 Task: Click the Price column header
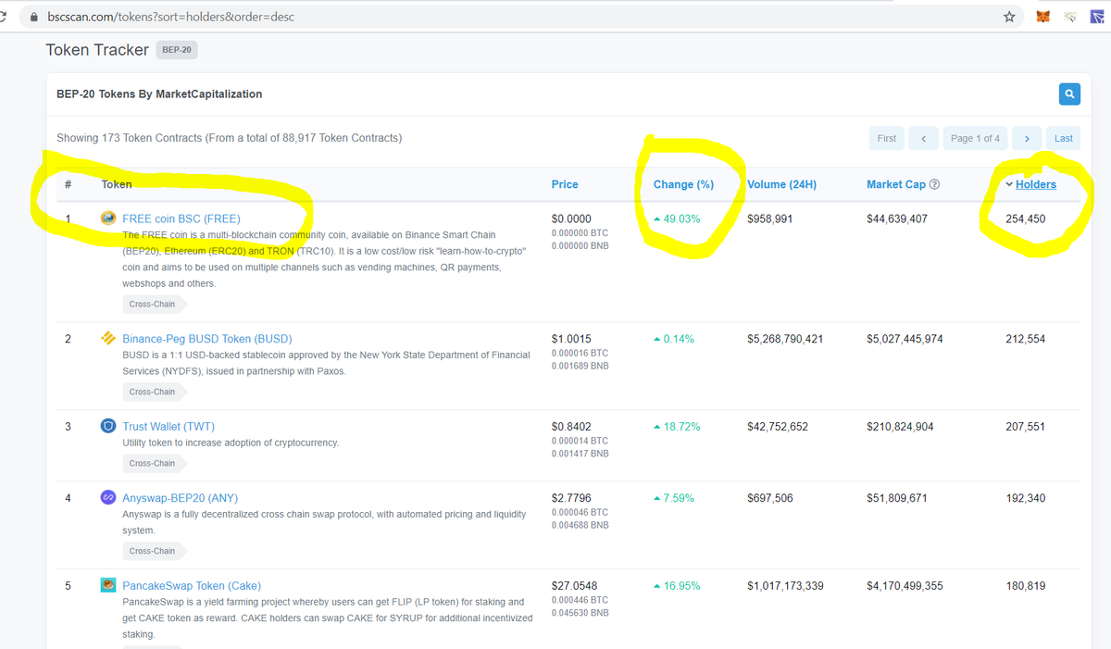click(565, 184)
